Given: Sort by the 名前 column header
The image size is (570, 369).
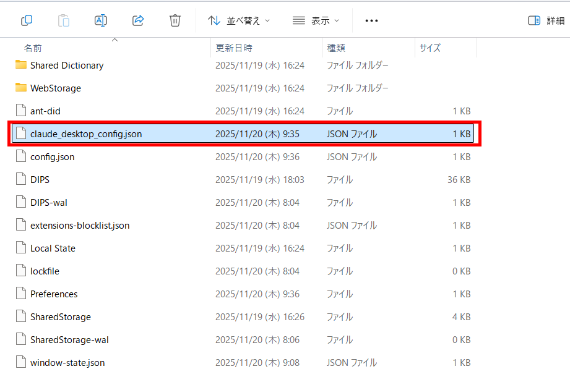Looking at the screenshot, I should [x=33, y=48].
